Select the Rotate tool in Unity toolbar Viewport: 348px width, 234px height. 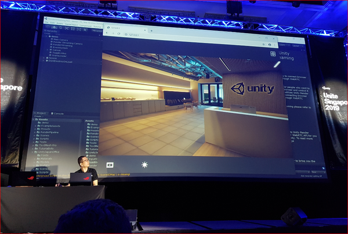coord(60,28)
